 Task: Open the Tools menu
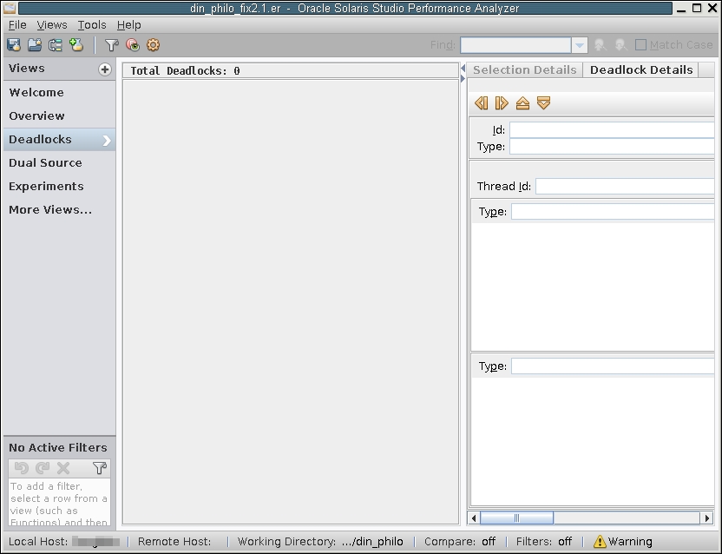pyautogui.click(x=92, y=25)
